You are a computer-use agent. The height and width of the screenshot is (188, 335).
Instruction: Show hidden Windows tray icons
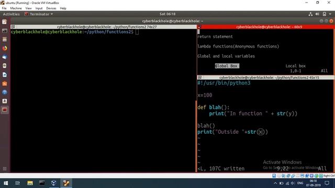pos(275,183)
